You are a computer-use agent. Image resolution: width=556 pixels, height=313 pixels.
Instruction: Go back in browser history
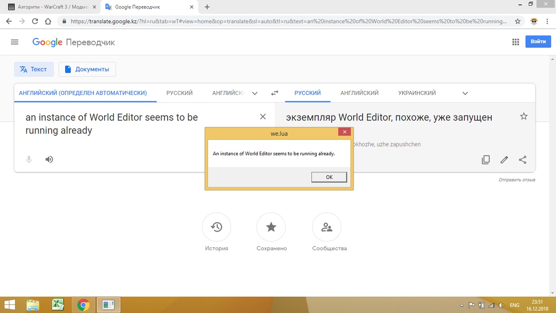coord(9,21)
